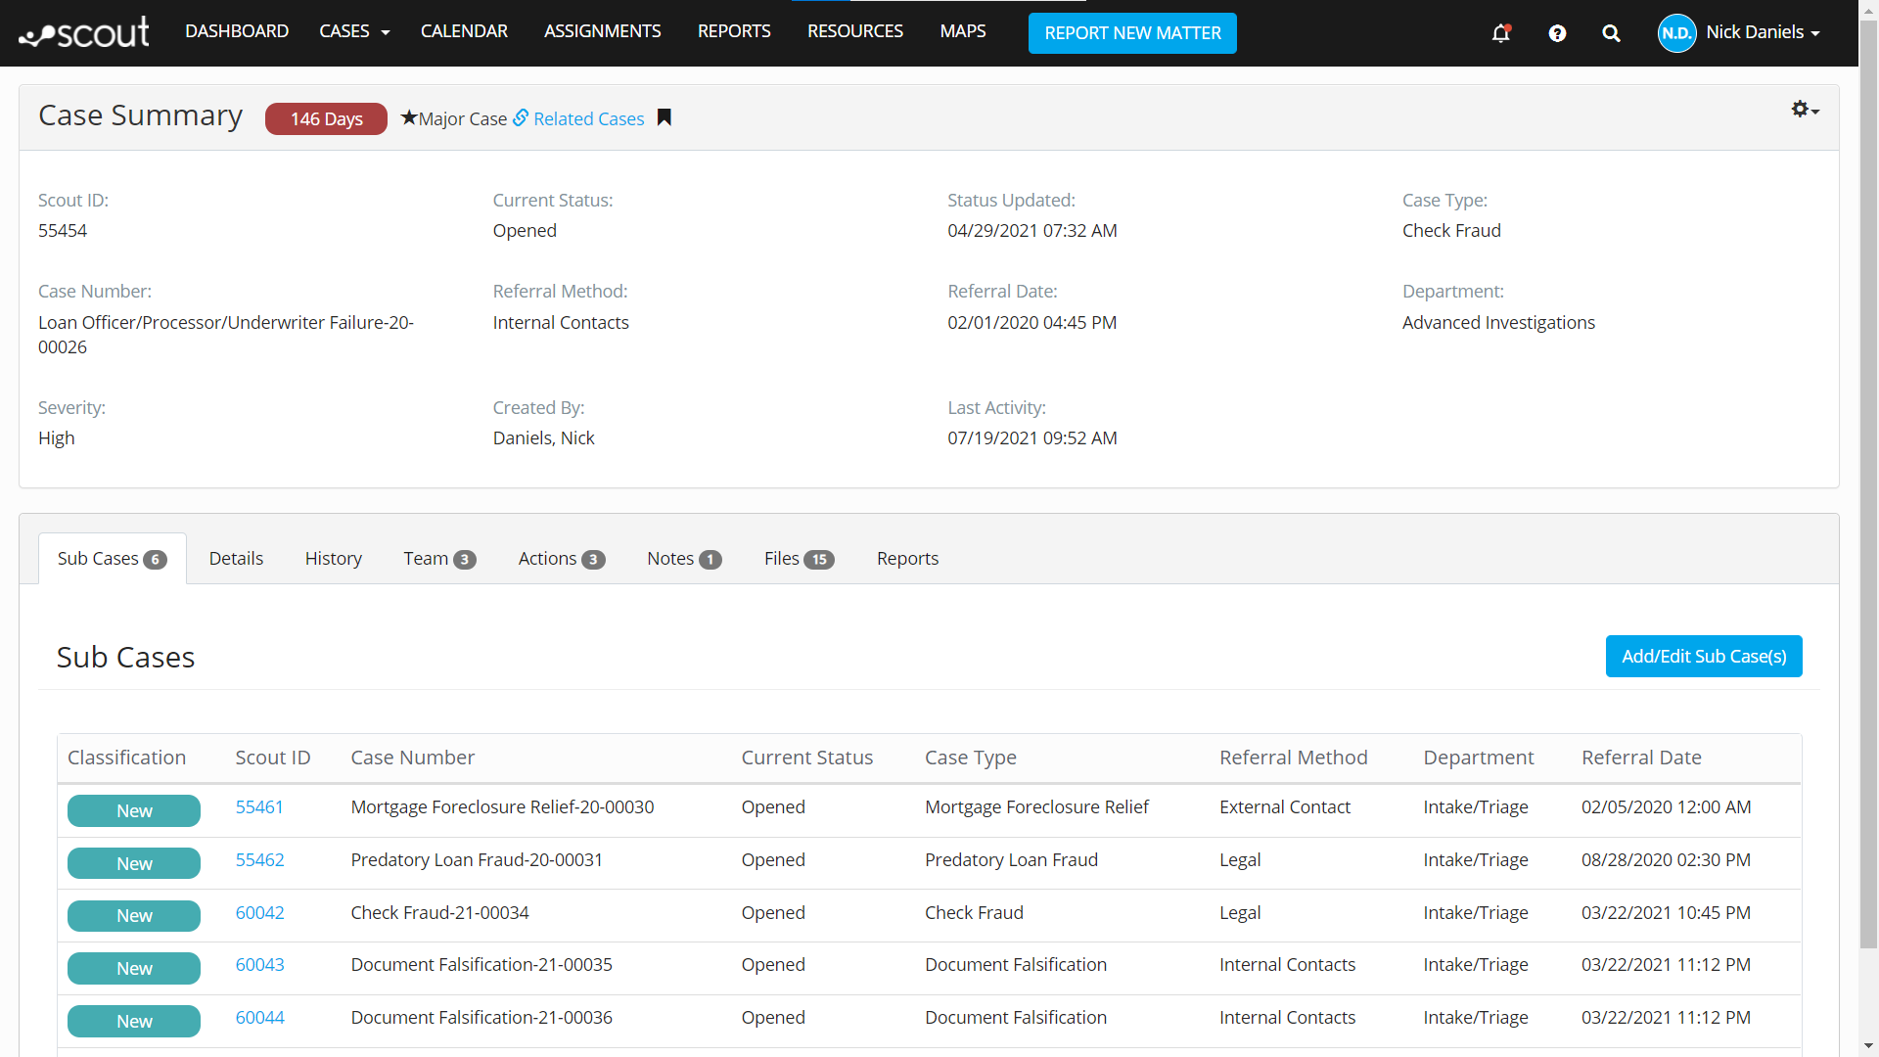The height and width of the screenshot is (1057, 1879).
Task: Open sub case 60042 link
Action: [x=259, y=912]
